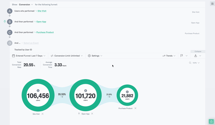This screenshot has width=215, height=125.
Task: Open the Trends menu
Action: [x=169, y=56]
